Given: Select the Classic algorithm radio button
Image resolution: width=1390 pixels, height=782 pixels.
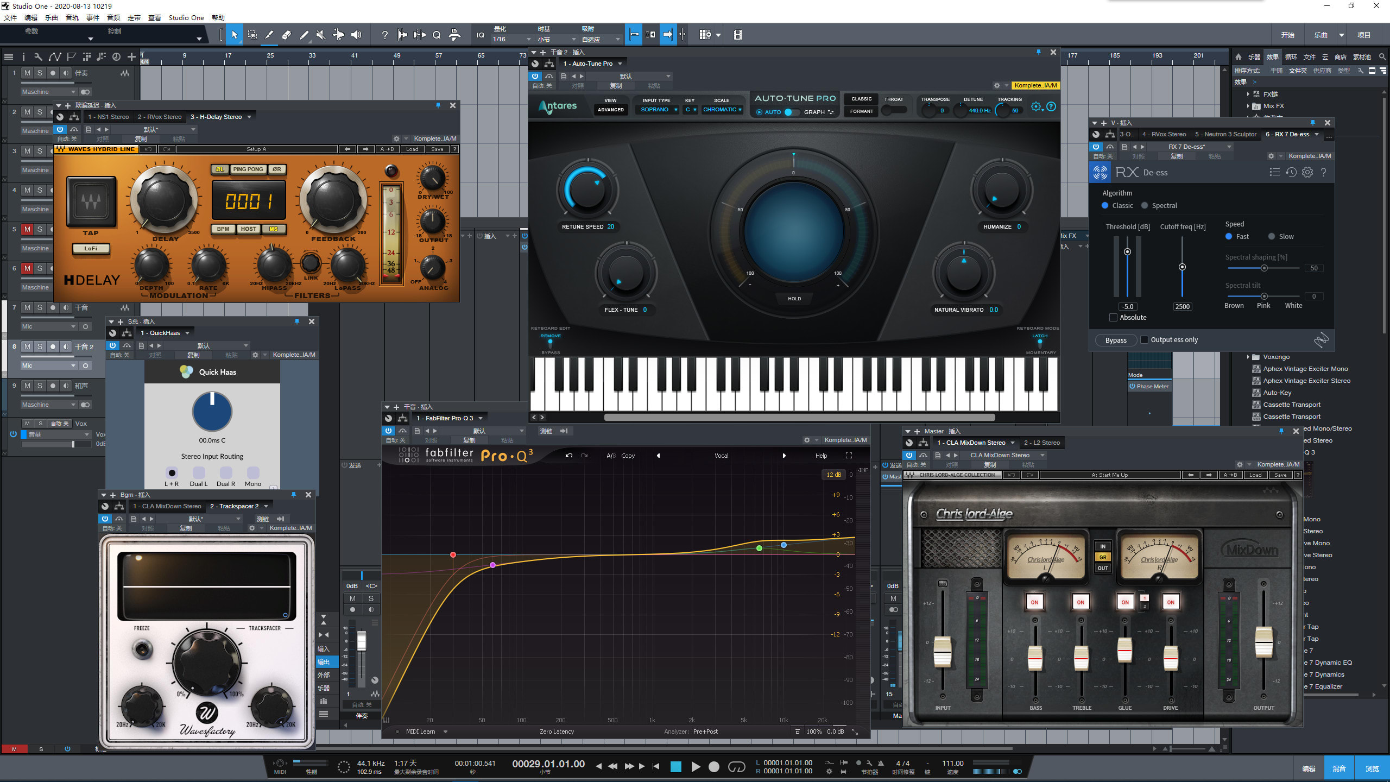Looking at the screenshot, I should tap(1105, 205).
